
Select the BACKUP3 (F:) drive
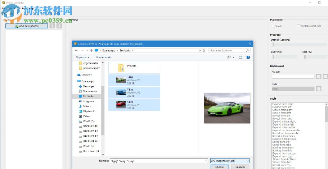90,136
